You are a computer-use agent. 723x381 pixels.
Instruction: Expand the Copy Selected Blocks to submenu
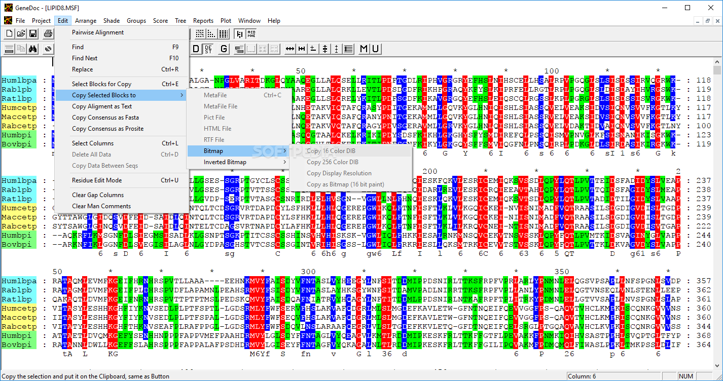click(x=122, y=95)
